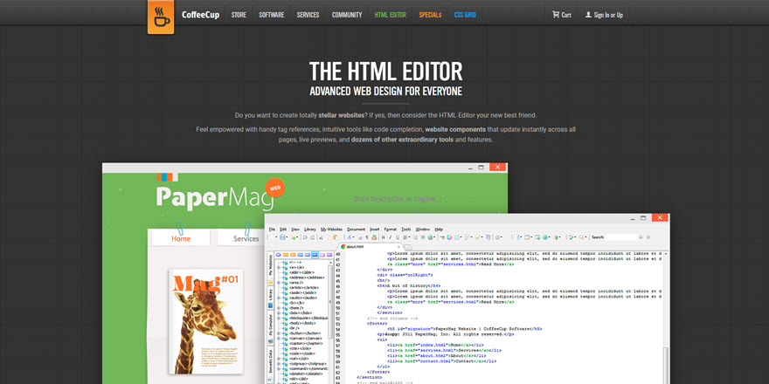Open the Library side tab
The image size is (769, 384).
pyautogui.click(x=270, y=299)
